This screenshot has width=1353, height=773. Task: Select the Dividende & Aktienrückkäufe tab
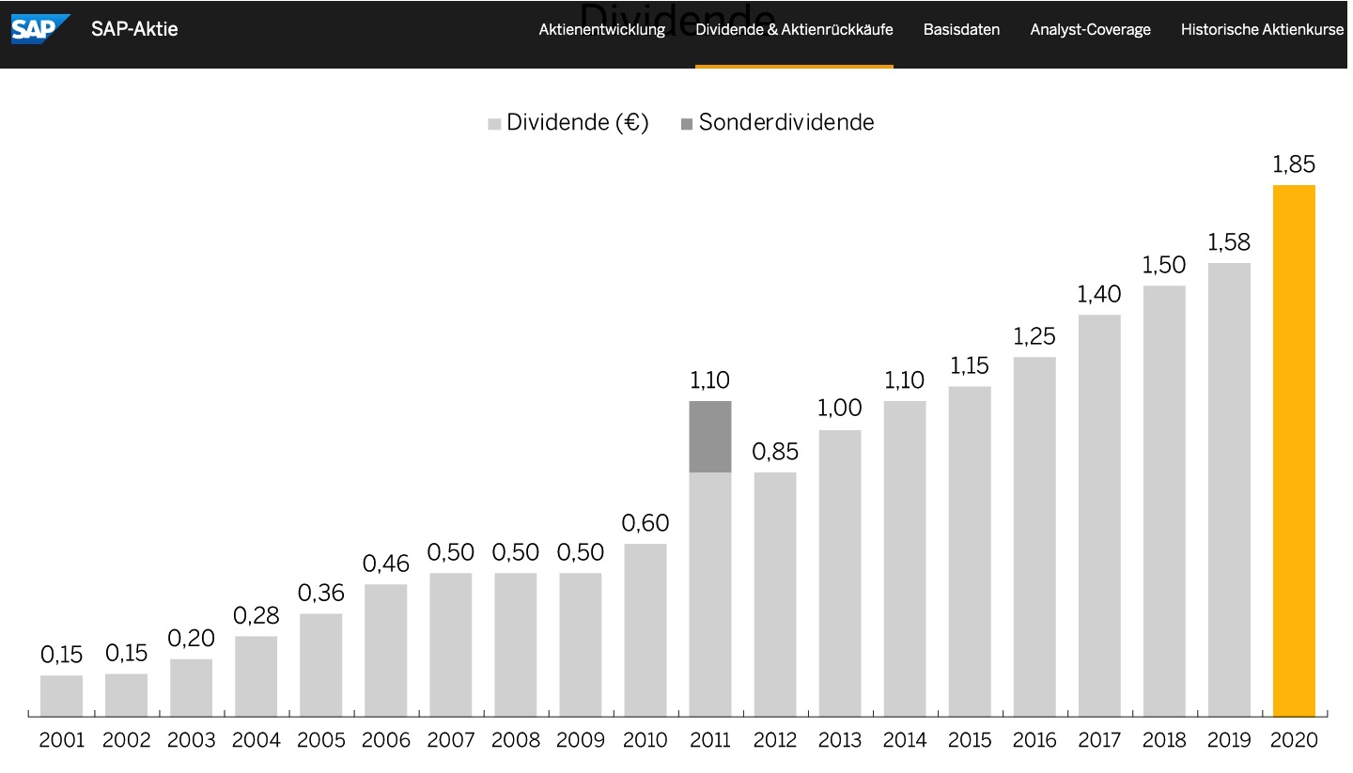(794, 29)
